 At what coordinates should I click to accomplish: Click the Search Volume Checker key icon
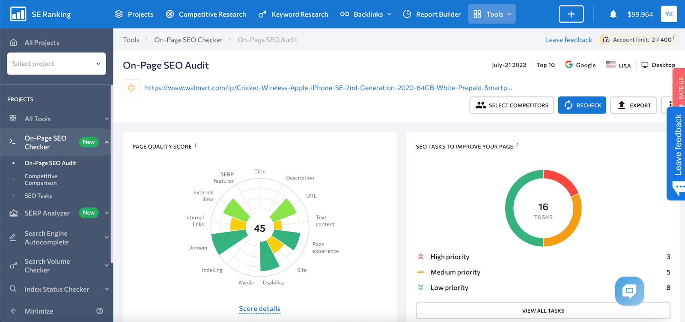[13, 265]
